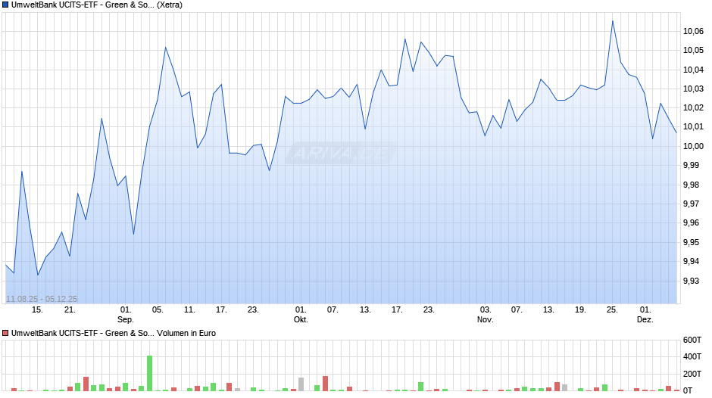Click the '01. Okt.' date label
The width and height of the screenshot is (712, 398).
point(301,315)
